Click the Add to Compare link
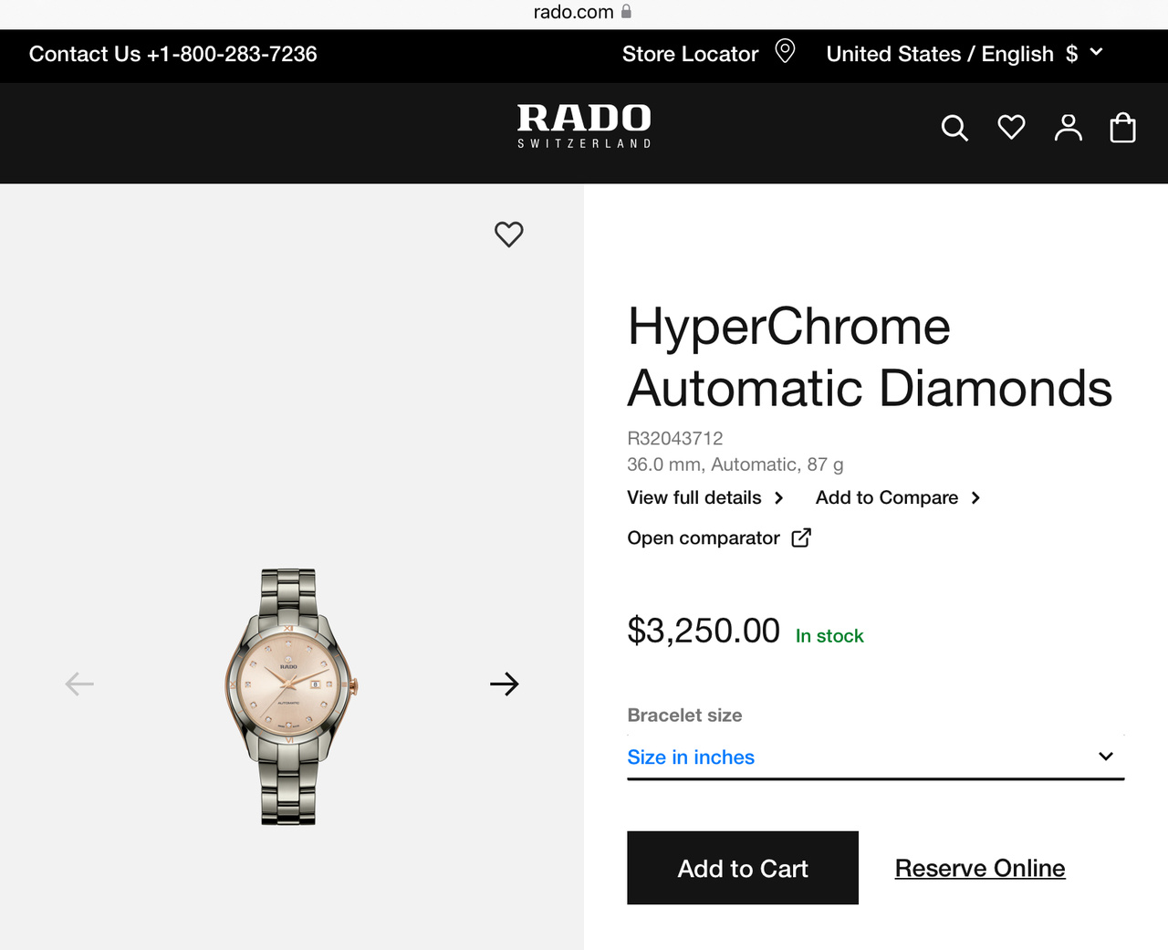Image resolution: width=1168 pixels, height=950 pixels. click(x=887, y=497)
